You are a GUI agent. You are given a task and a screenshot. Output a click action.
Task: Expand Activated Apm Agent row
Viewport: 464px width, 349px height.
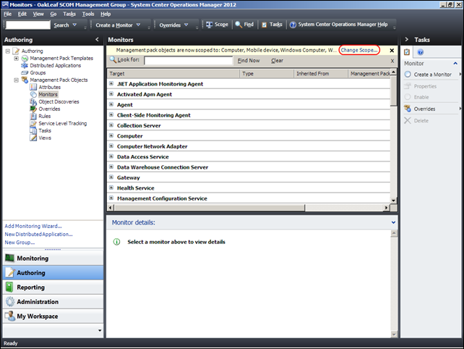pyautogui.click(x=111, y=94)
